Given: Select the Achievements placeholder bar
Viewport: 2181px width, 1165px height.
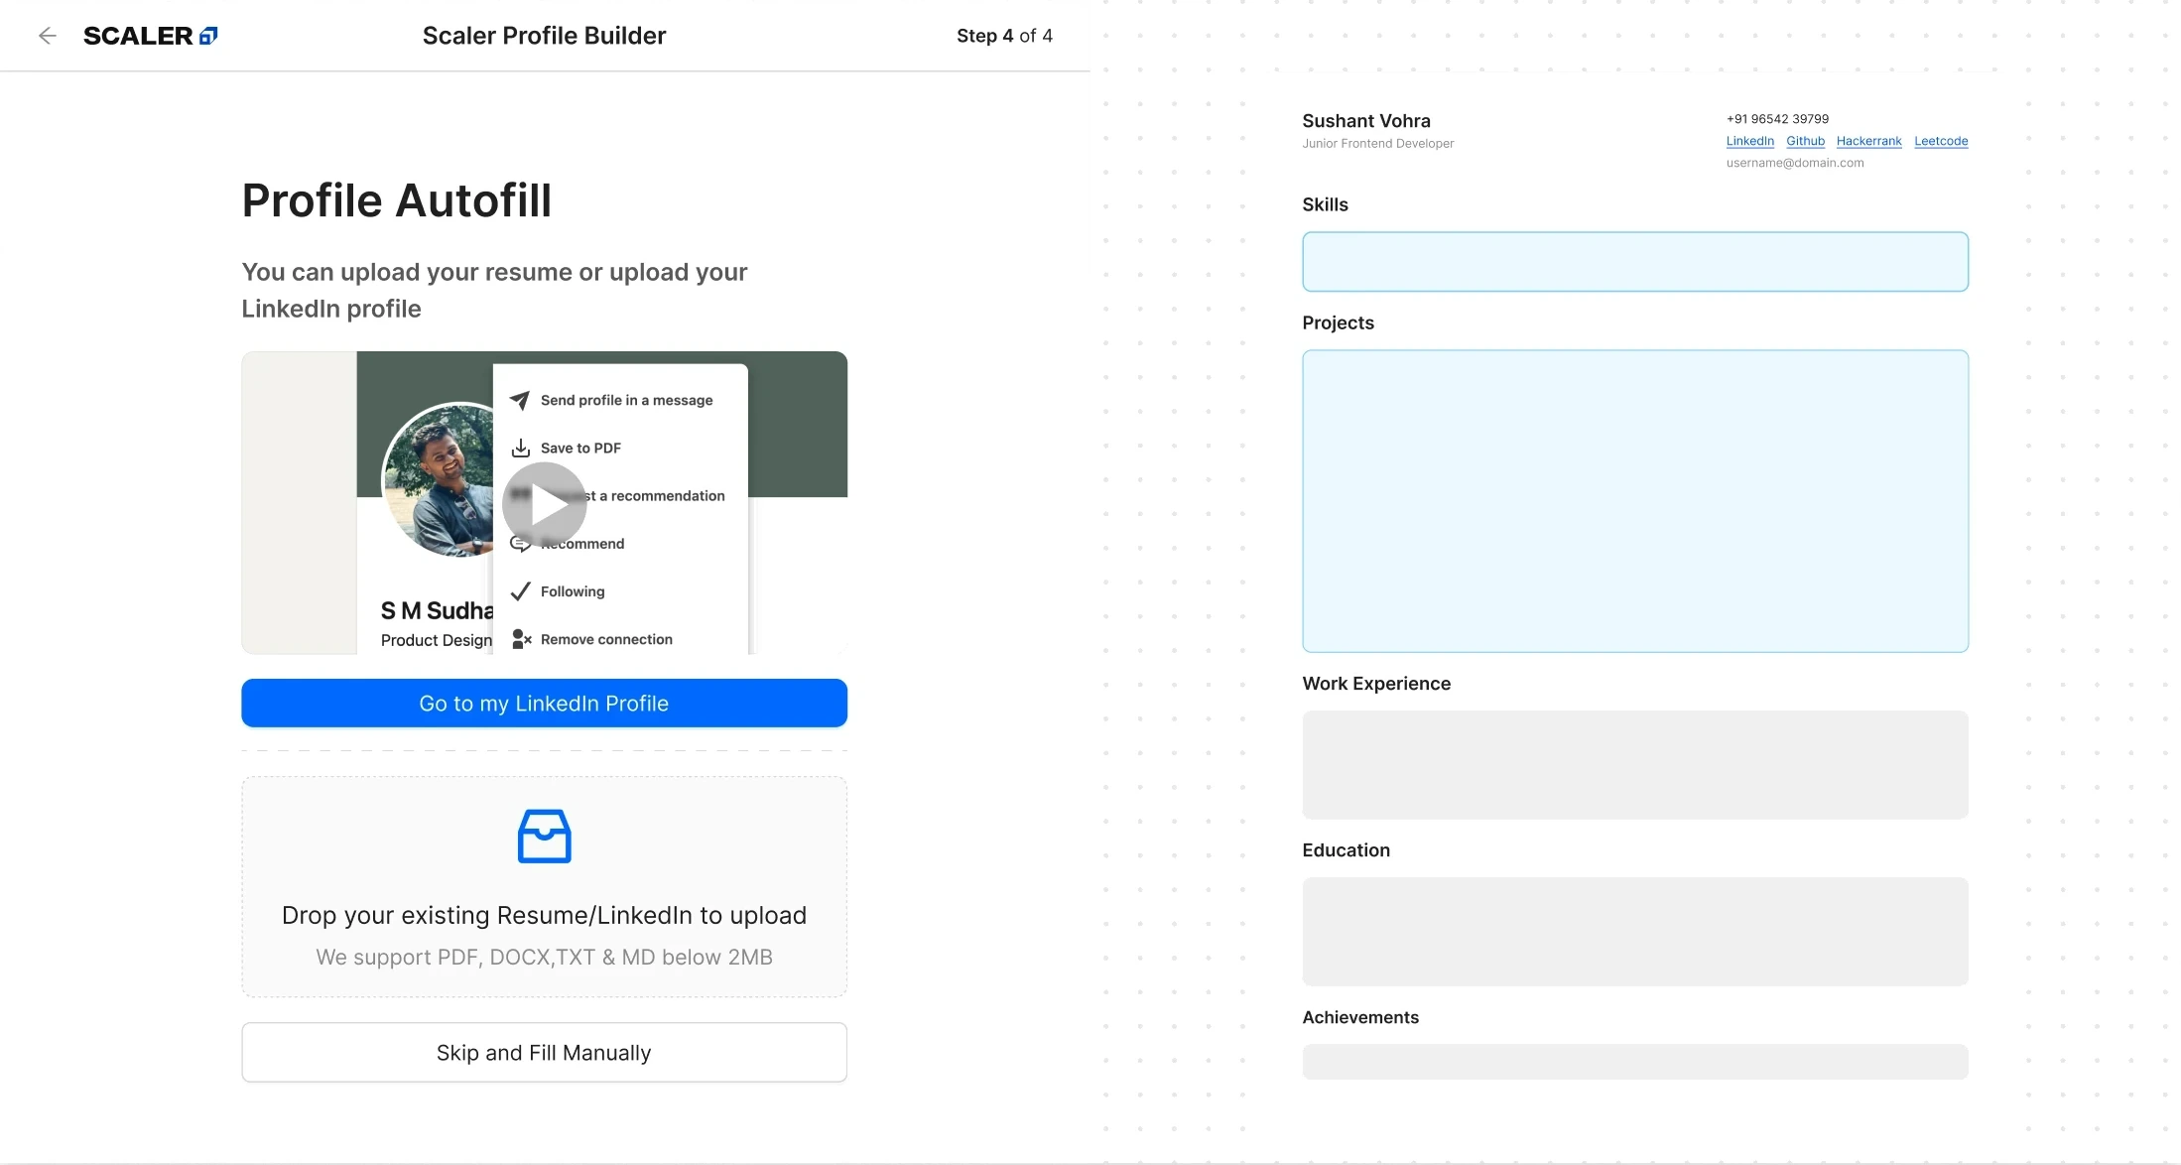Looking at the screenshot, I should (1634, 1061).
